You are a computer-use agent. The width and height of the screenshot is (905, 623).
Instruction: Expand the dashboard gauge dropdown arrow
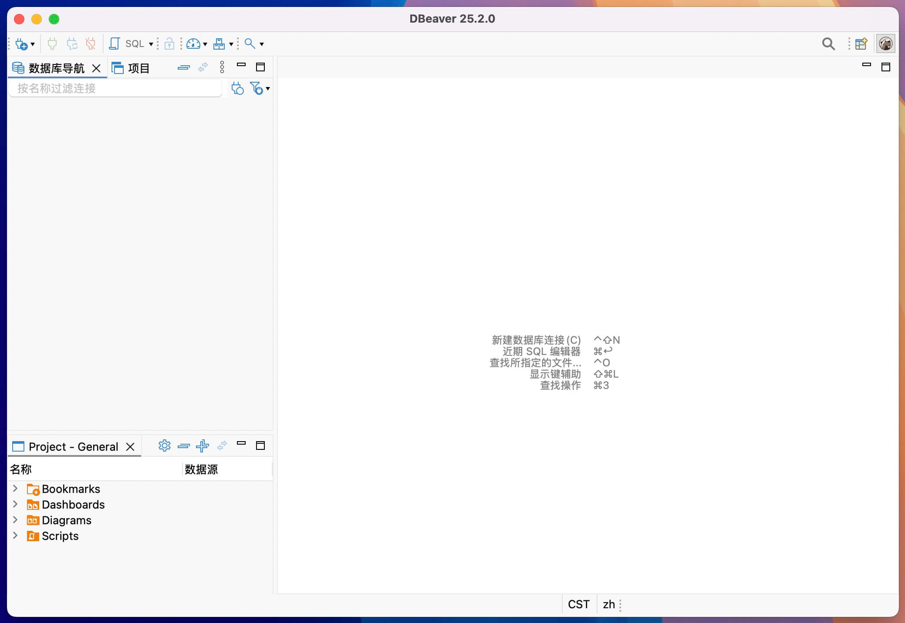pyautogui.click(x=205, y=44)
